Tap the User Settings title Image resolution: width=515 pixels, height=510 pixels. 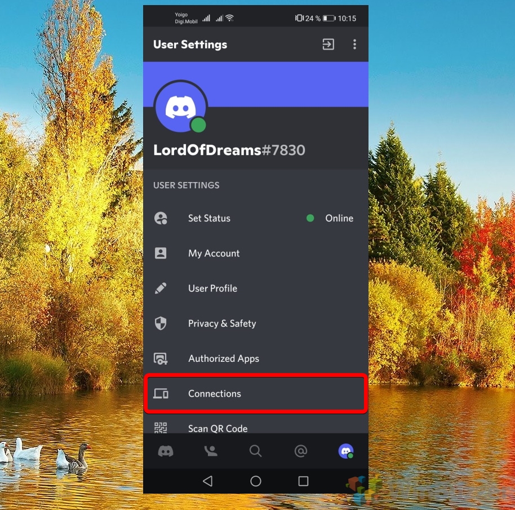(190, 45)
